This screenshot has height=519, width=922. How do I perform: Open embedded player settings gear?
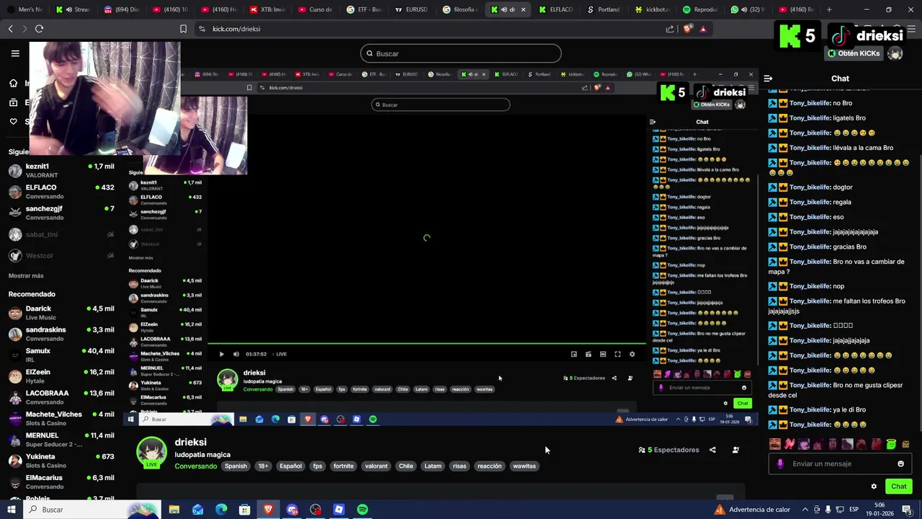point(632,354)
